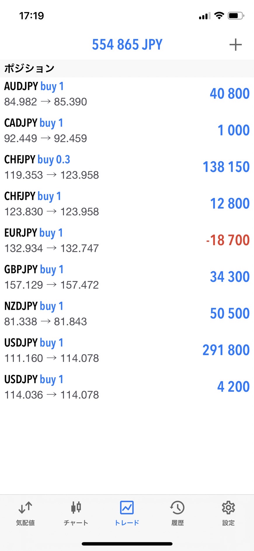
Task: Open the chart (チャート) candlestick icon
Action: (x=76, y=508)
